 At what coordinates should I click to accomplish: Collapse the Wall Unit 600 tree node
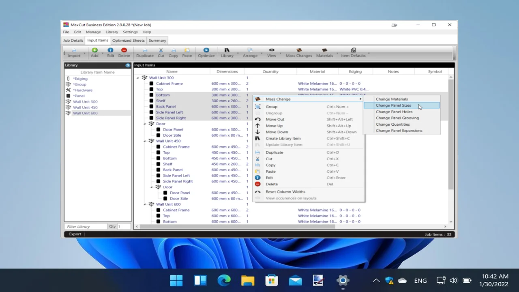tap(145, 204)
